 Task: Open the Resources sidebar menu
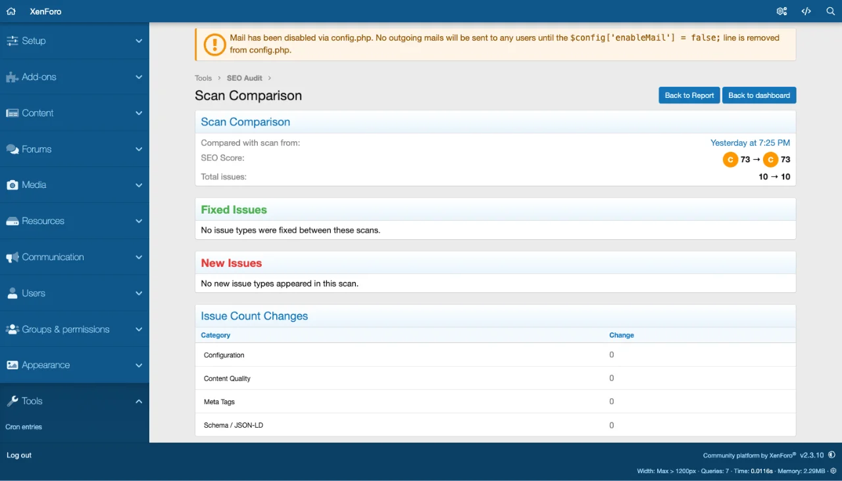pyautogui.click(x=43, y=221)
